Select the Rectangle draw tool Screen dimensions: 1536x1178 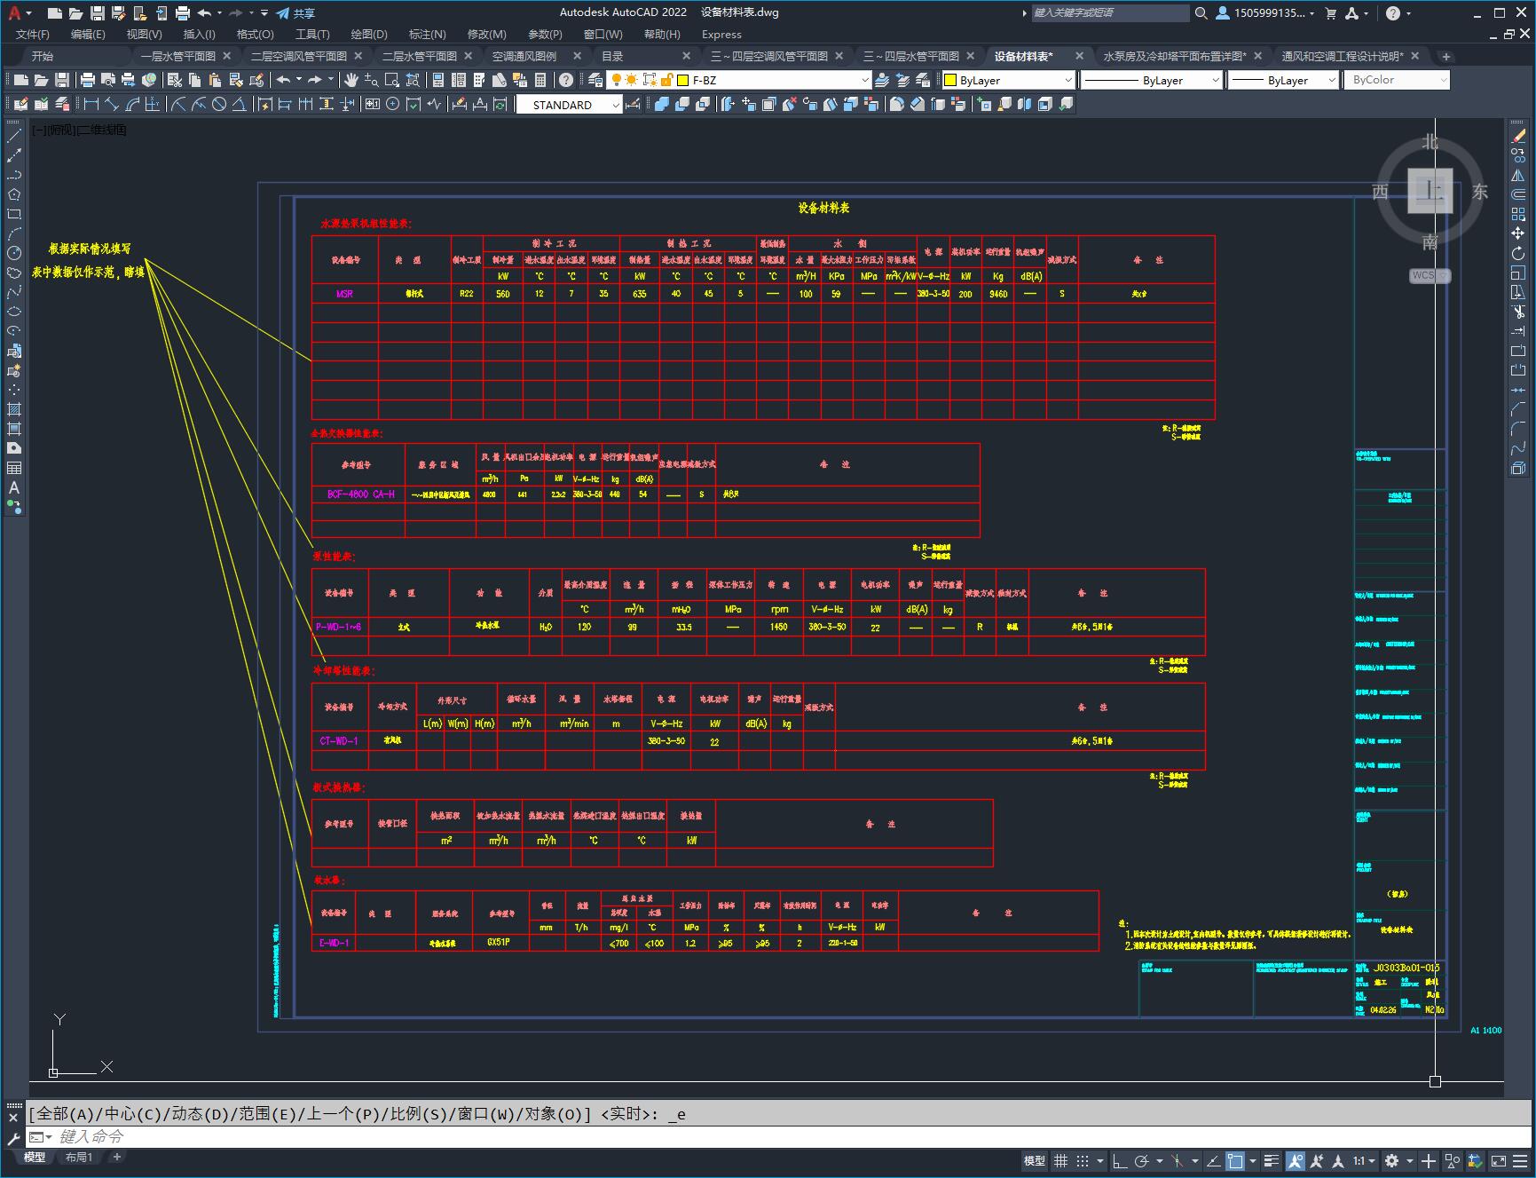(x=14, y=215)
